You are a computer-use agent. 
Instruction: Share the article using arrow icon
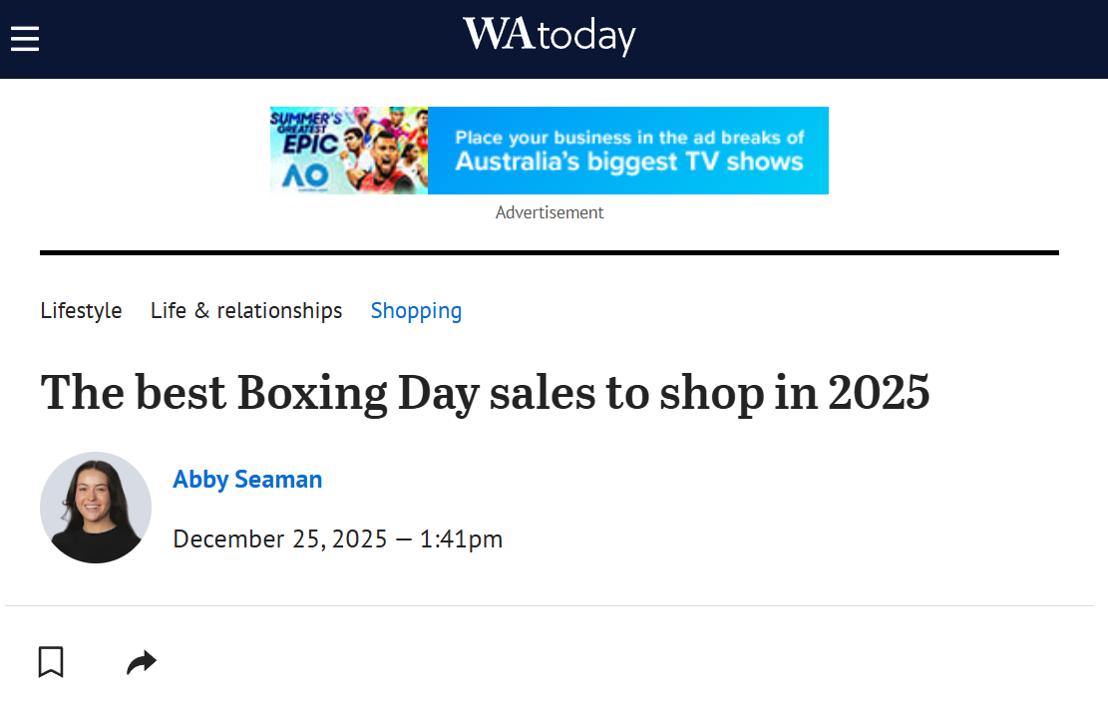142,662
